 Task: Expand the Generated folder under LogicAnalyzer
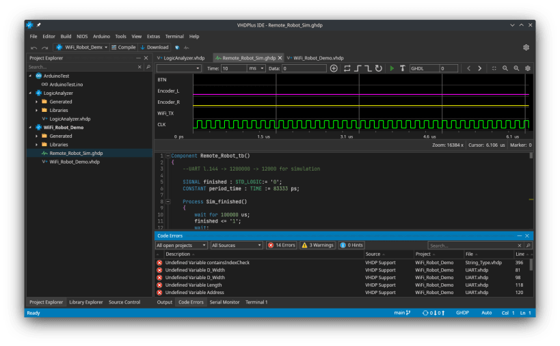(x=36, y=102)
